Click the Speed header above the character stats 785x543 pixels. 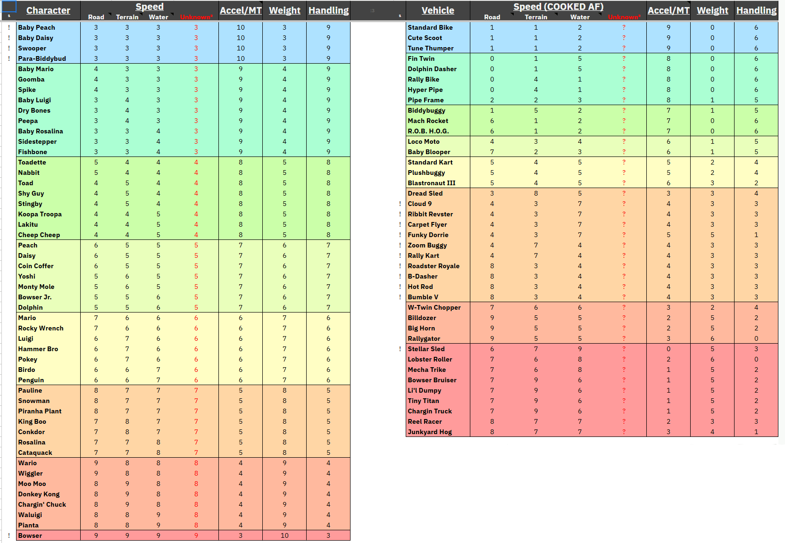point(150,7)
